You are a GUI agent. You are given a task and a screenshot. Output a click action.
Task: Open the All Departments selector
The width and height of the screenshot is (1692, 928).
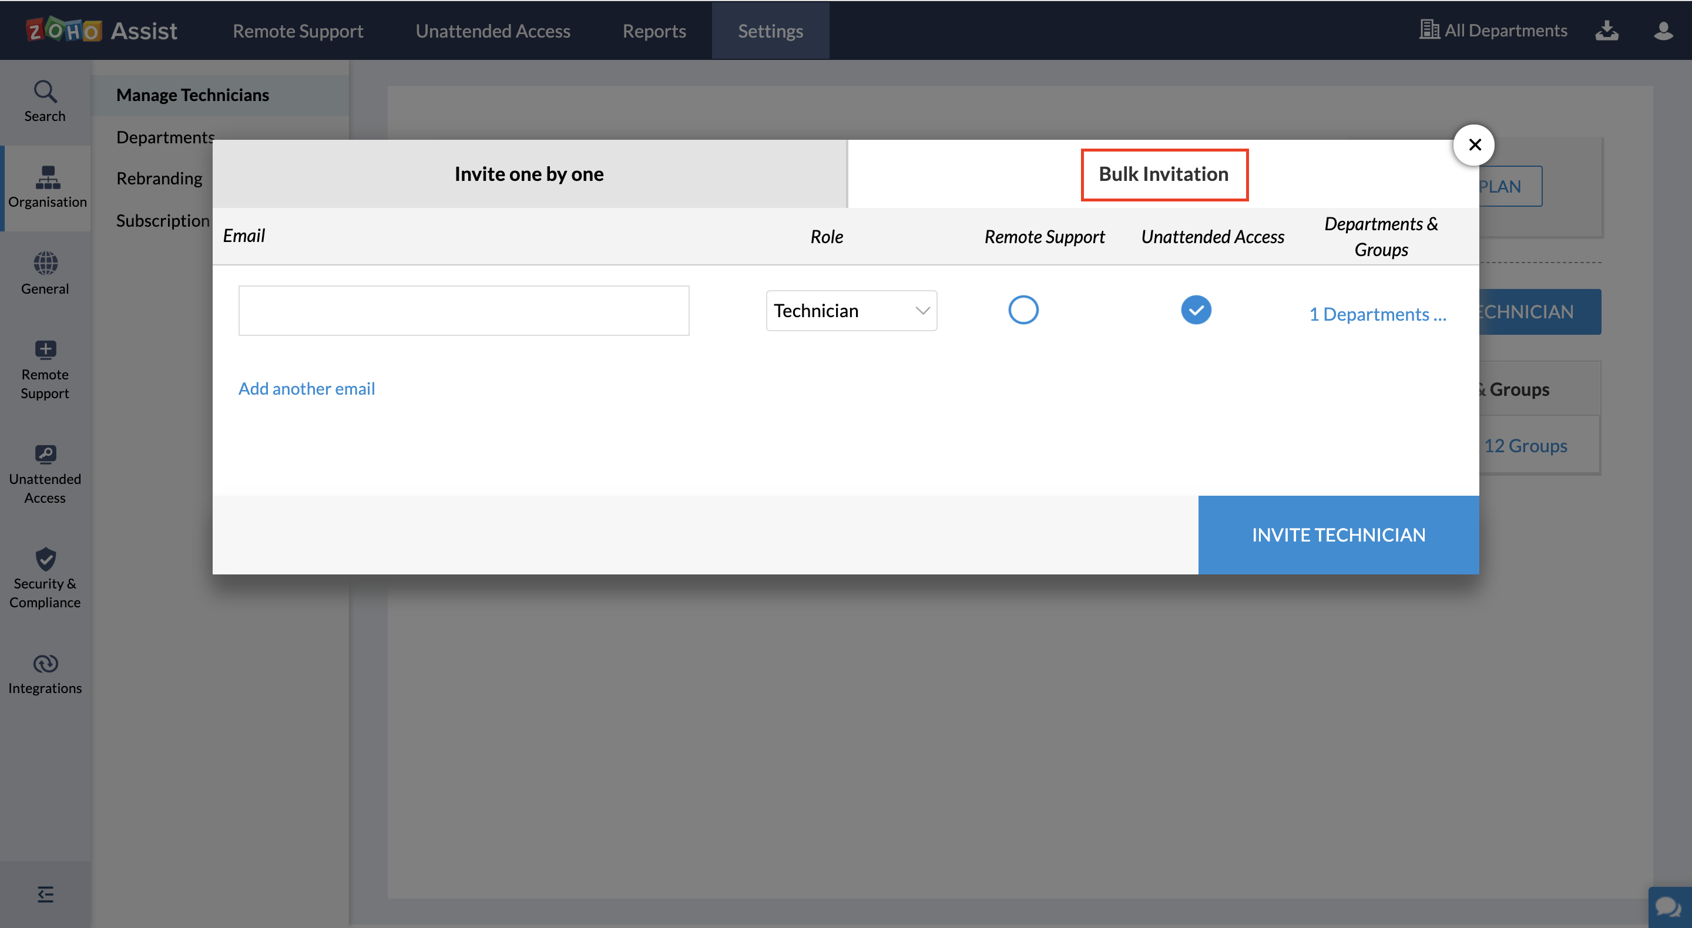[1493, 30]
